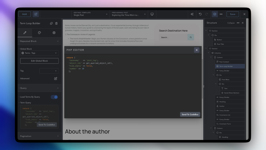The image size is (266, 150).
Task: Switch to the settings gear tab
Action: [x=54, y=33]
